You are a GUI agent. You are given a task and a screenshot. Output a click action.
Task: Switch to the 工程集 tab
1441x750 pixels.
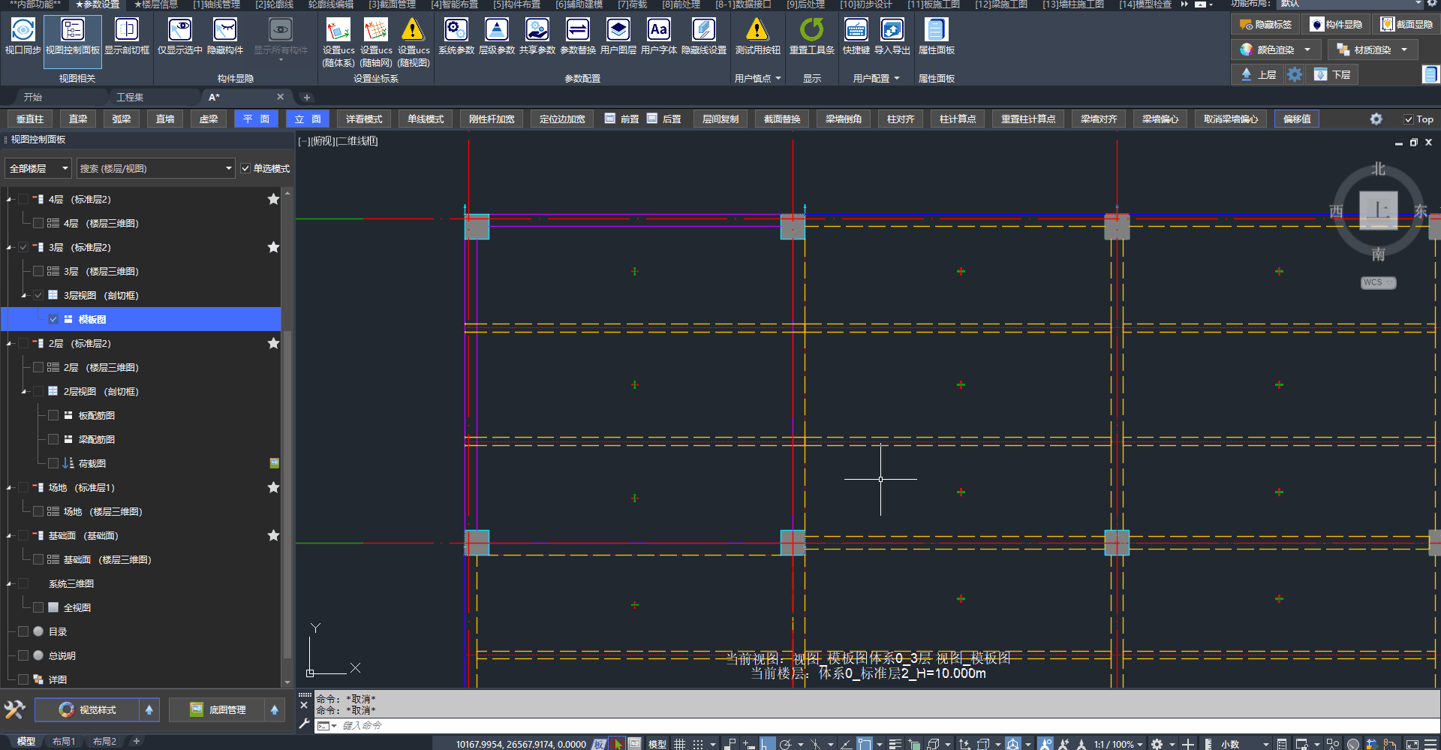click(x=130, y=98)
